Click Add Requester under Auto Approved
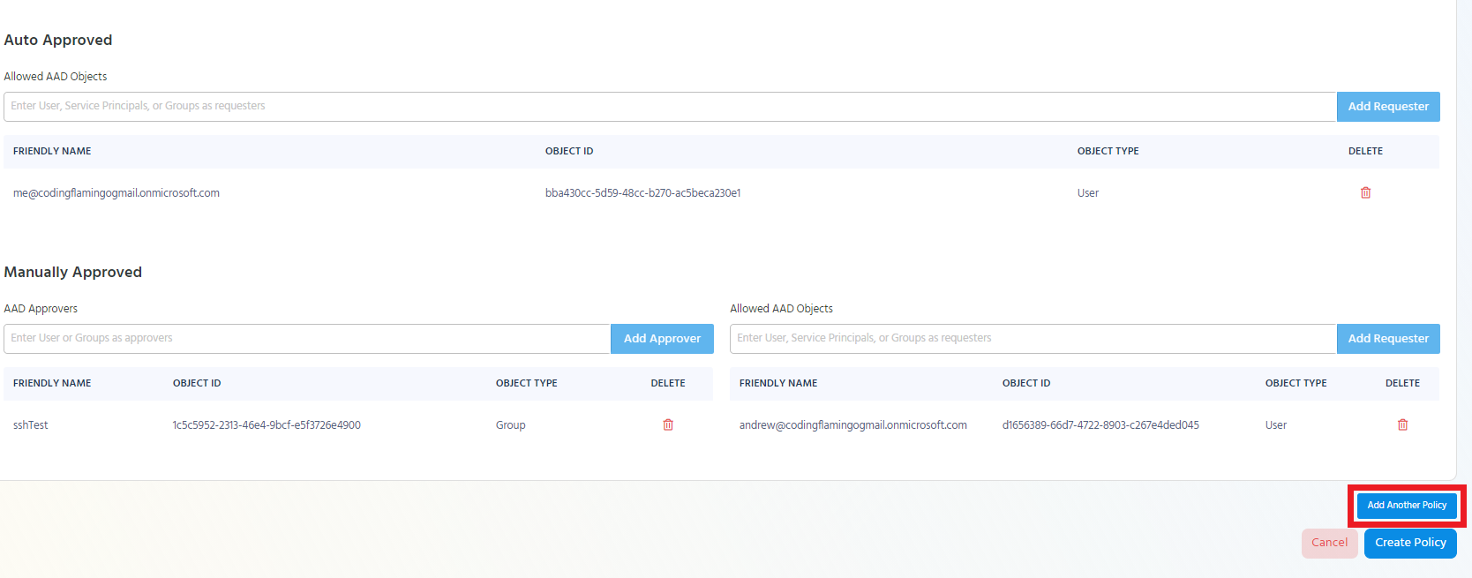 pyautogui.click(x=1388, y=107)
